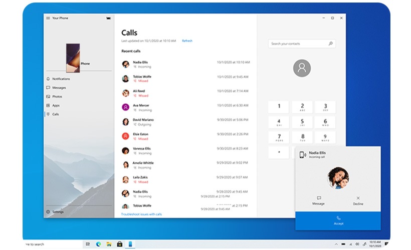Click the battery icon in system tray
The image size is (411, 250).
click(343, 244)
